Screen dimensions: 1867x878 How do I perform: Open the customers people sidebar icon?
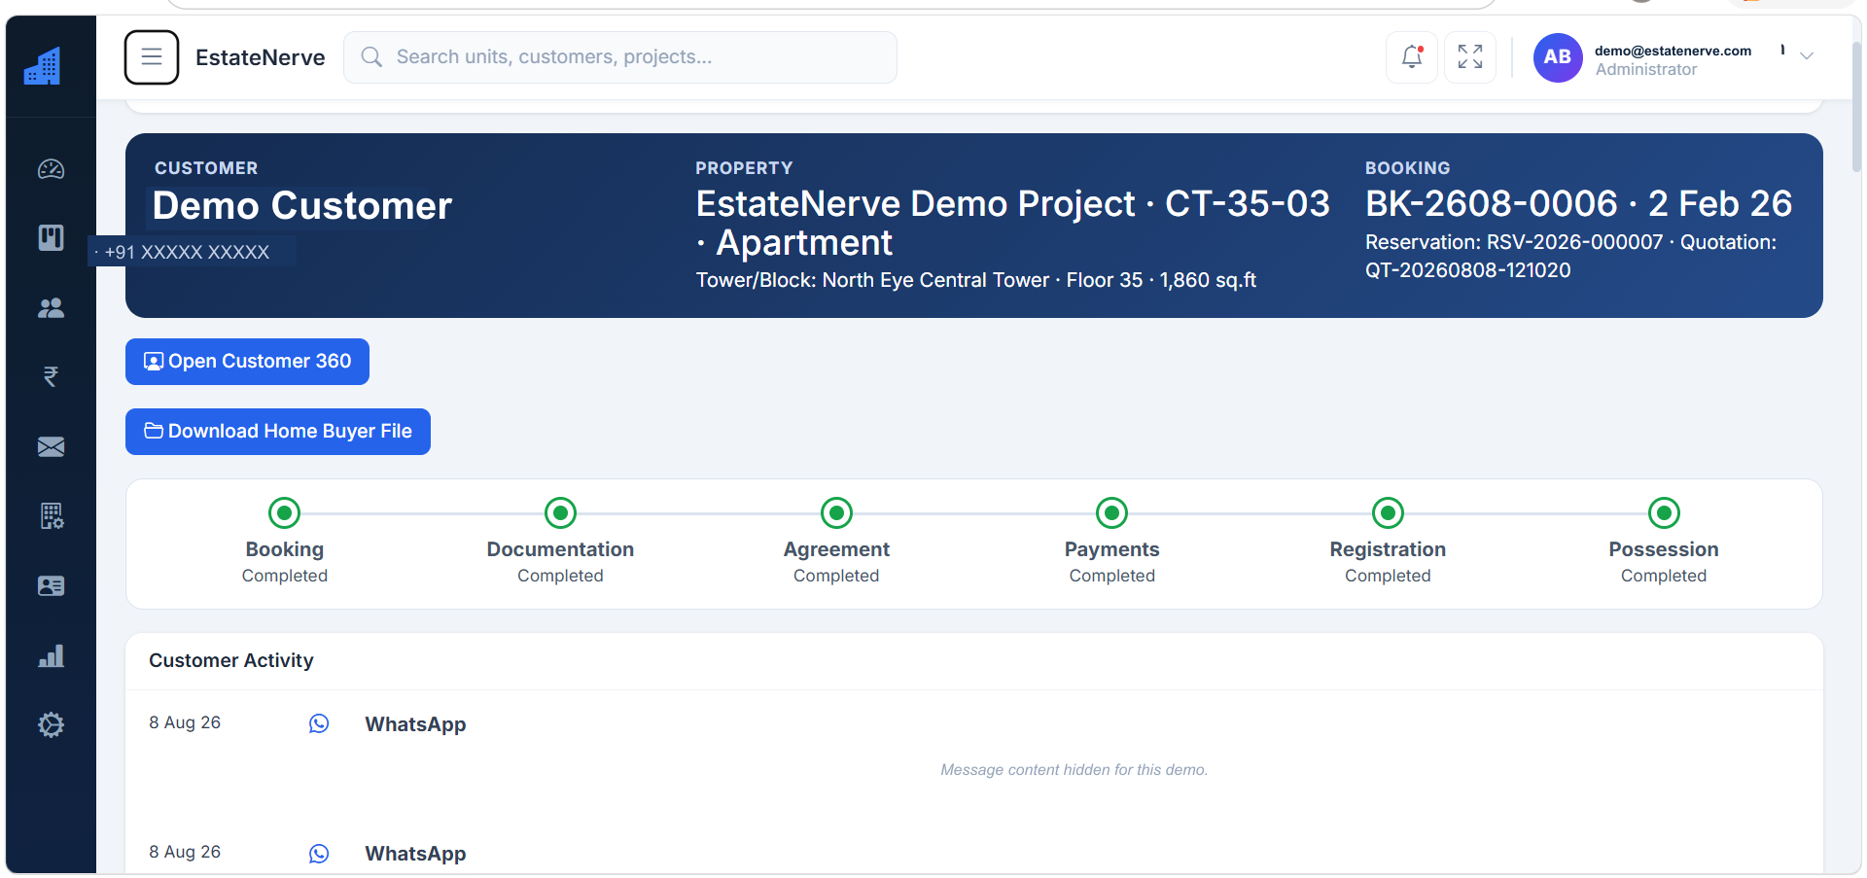51,308
